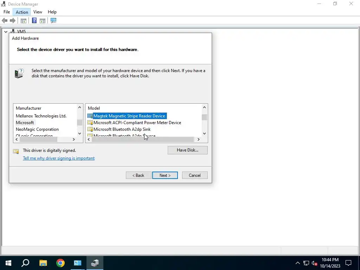Viewport: 360px width, 270px height.
Task: Launch Google Chrome from taskbar
Action: tap(60, 263)
